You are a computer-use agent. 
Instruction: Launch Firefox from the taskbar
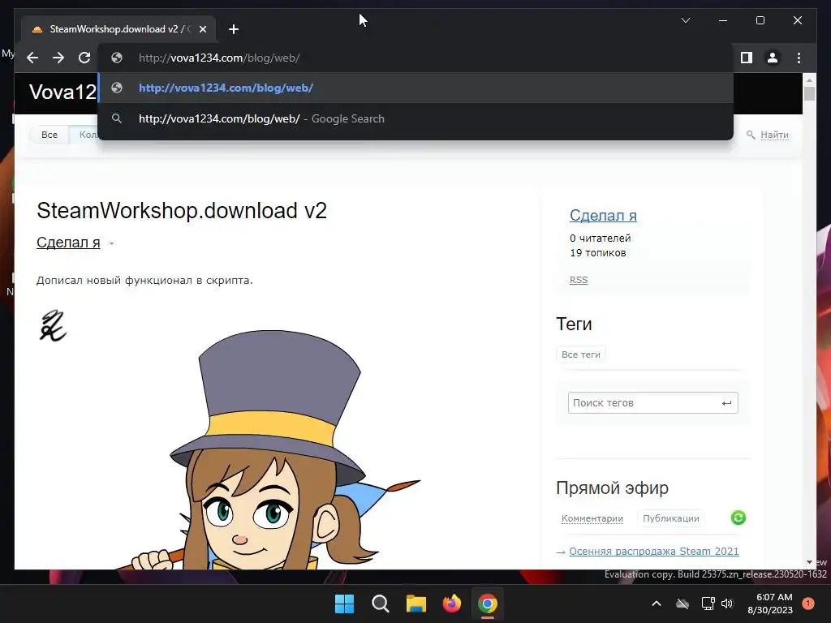451,604
